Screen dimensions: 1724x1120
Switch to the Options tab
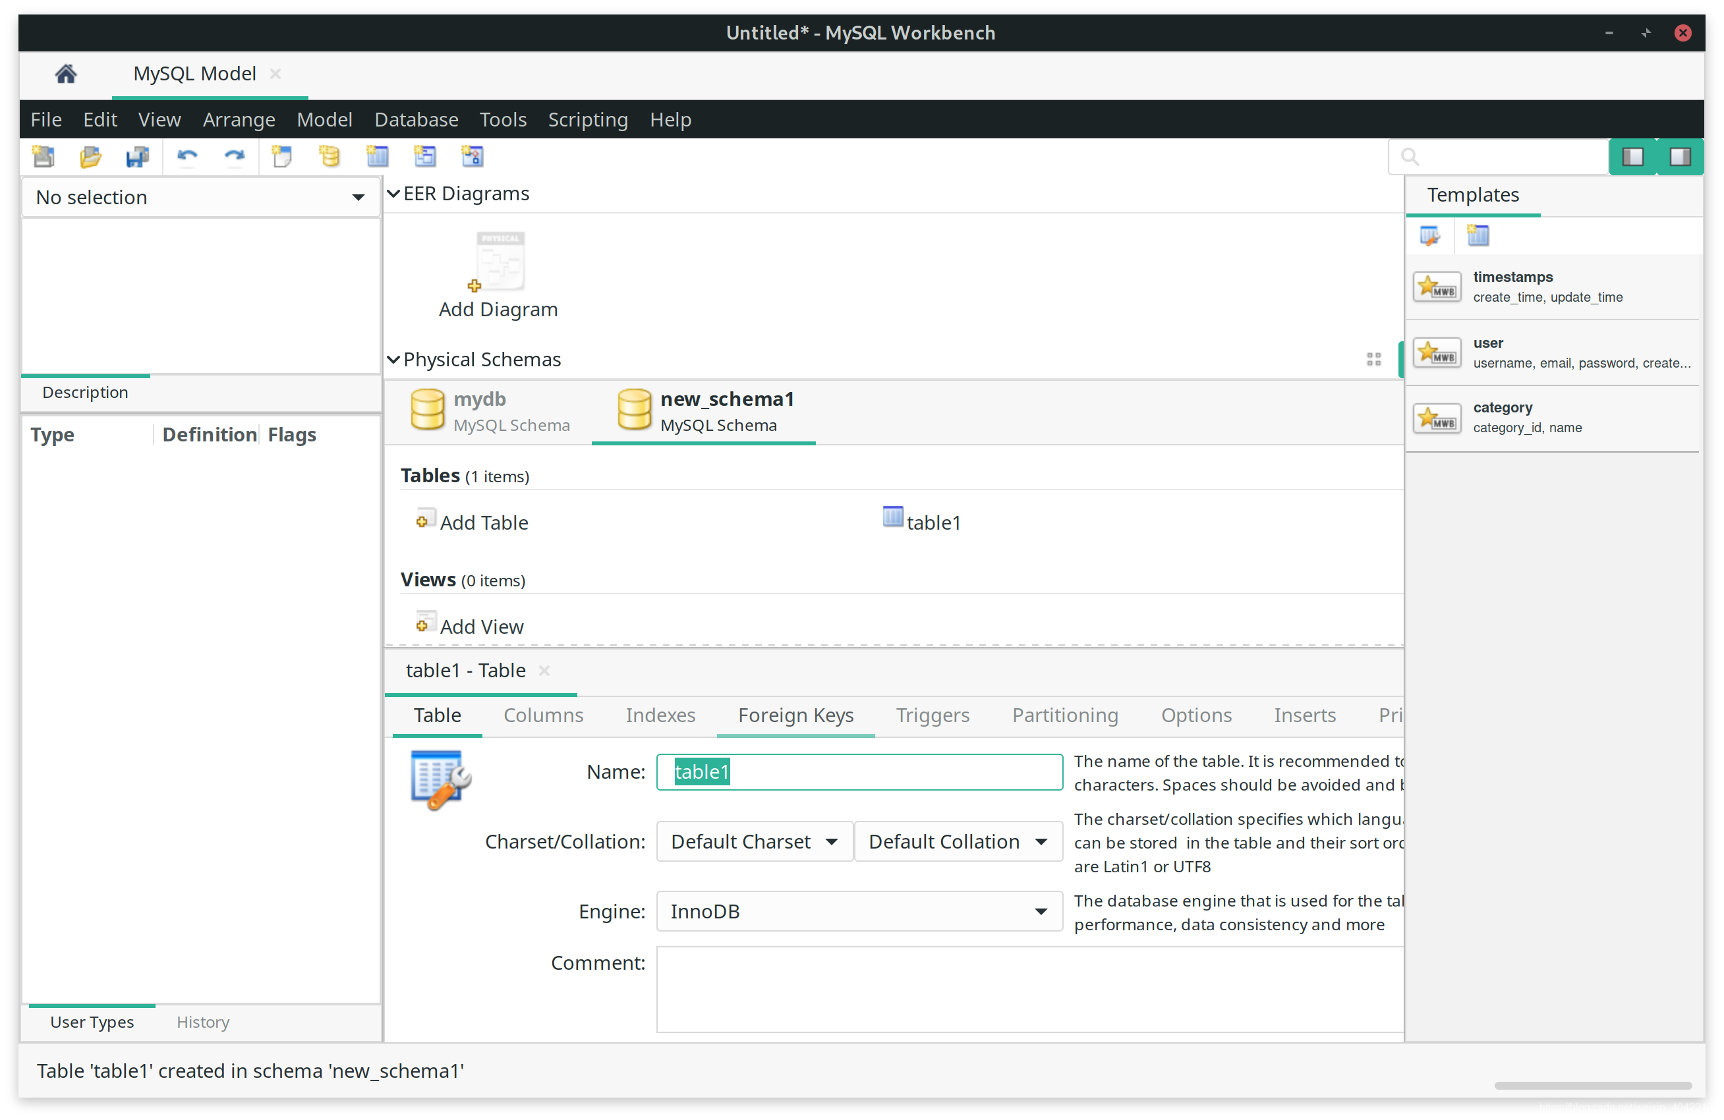coord(1197,715)
